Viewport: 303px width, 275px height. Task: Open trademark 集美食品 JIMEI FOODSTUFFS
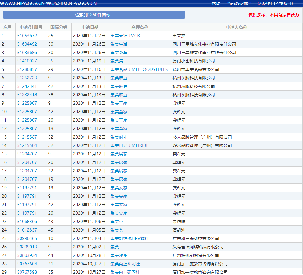[139, 69]
